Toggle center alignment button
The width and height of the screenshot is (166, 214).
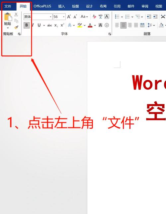point(124,25)
